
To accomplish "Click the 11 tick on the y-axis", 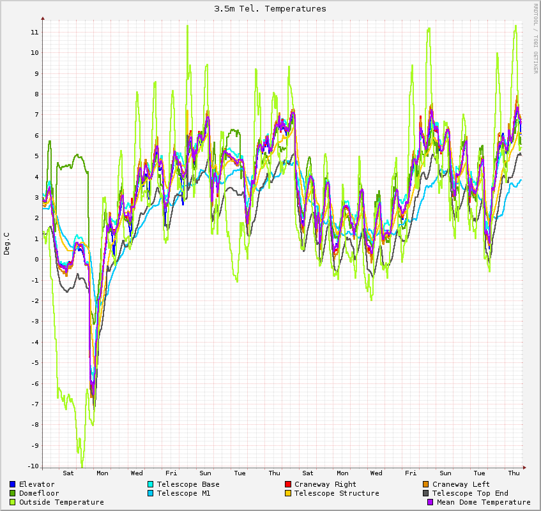I will 34,32.
